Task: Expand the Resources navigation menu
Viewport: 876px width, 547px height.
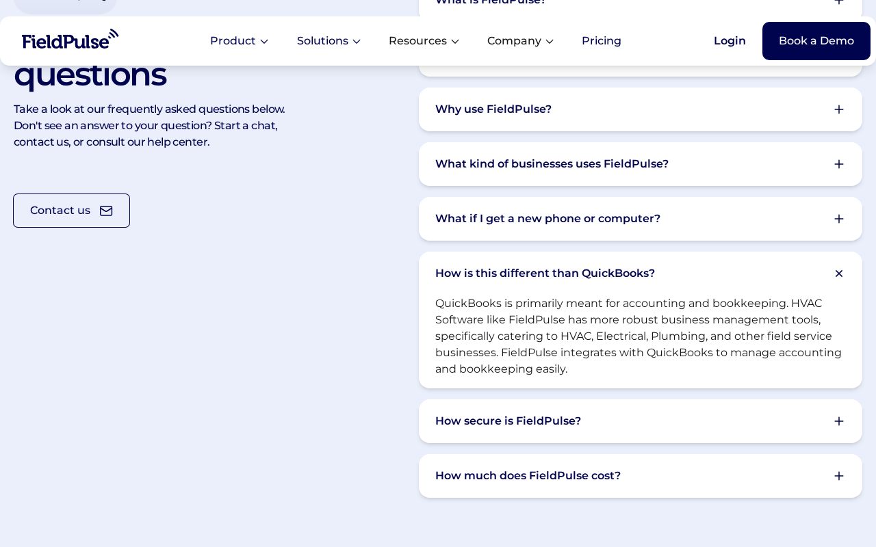Action: (424, 41)
